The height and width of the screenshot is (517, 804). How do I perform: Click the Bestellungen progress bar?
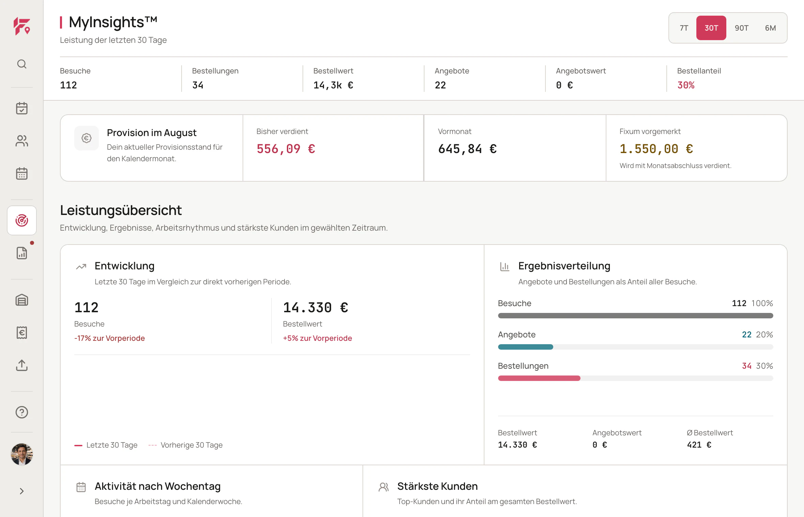point(636,378)
